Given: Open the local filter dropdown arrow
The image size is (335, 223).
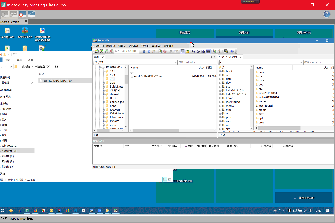Looking at the screenshot, I should point(215,62).
